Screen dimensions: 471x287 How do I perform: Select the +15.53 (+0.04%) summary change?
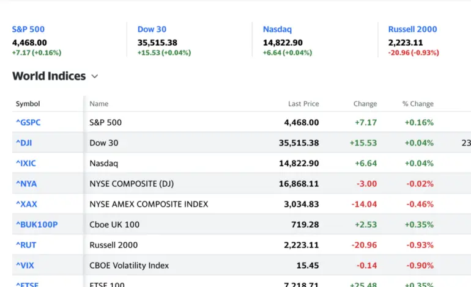pos(165,53)
